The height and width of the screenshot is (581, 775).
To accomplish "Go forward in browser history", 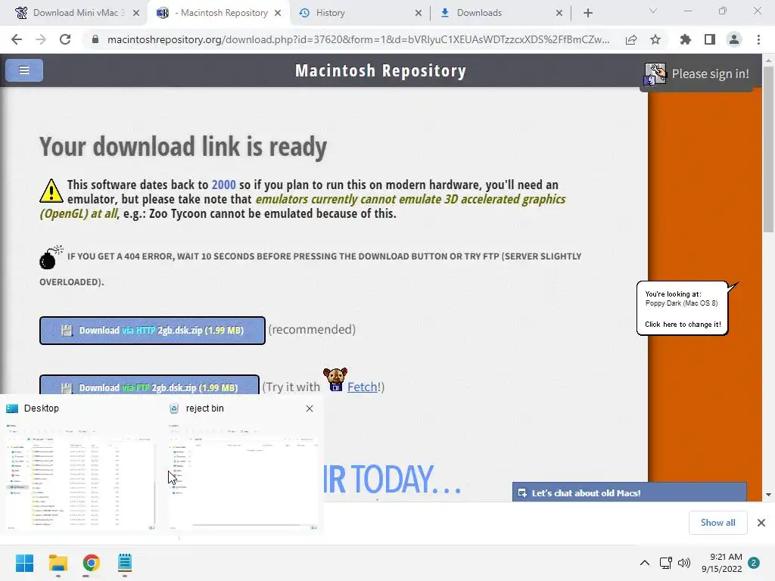I will tap(41, 39).
